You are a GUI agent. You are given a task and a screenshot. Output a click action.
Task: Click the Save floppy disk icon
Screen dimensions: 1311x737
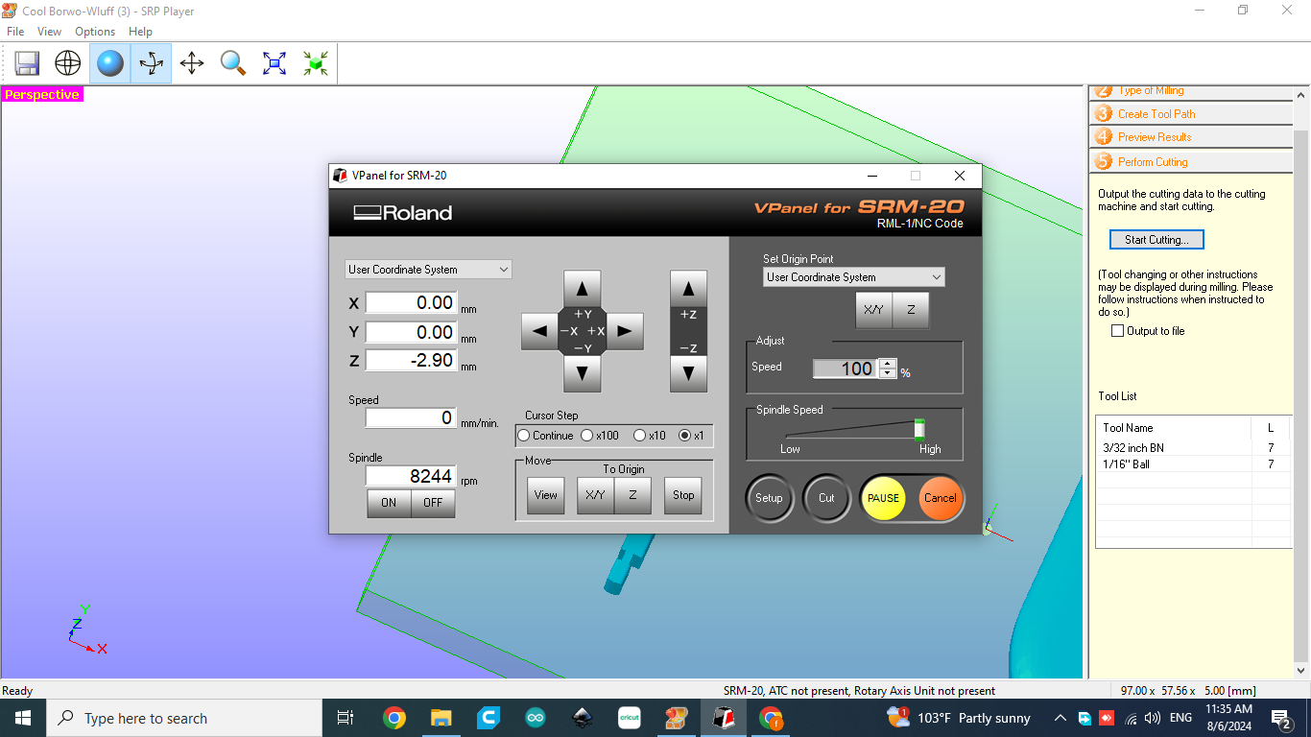(27, 63)
